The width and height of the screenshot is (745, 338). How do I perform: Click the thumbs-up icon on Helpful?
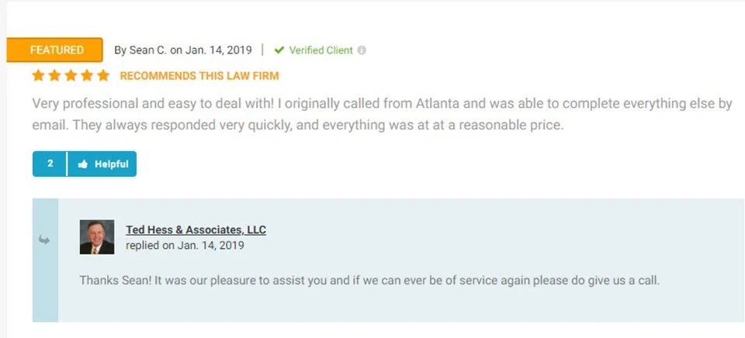pos(83,164)
